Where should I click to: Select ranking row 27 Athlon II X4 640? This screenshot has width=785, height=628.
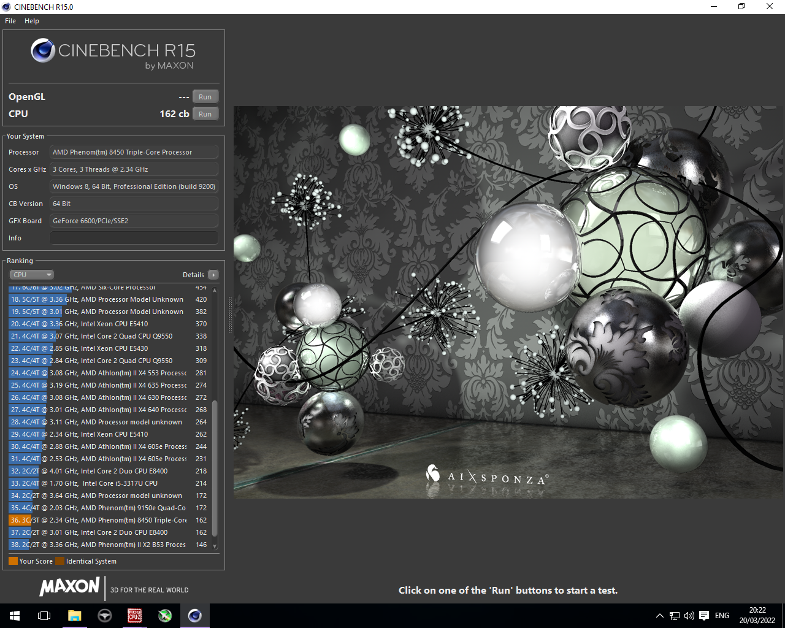pyautogui.click(x=109, y=410)
